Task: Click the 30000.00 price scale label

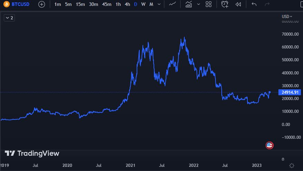Action: pyautogui.click(x=290, y=86)
